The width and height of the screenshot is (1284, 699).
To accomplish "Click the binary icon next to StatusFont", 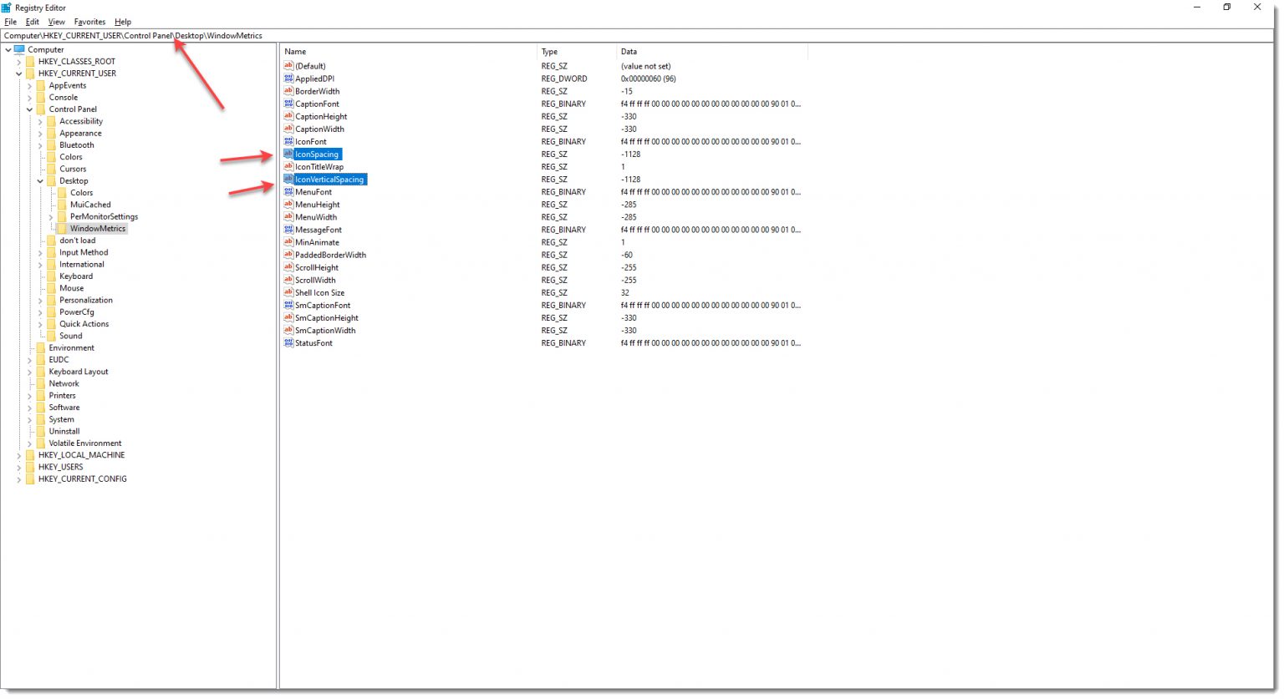I will 288,342.
